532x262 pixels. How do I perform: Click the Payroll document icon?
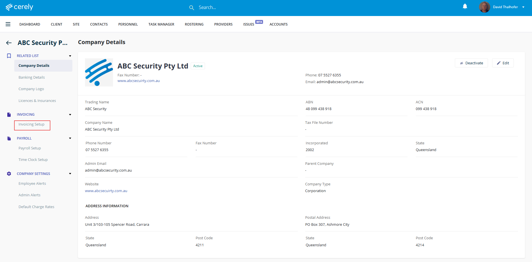pos(9,138)
